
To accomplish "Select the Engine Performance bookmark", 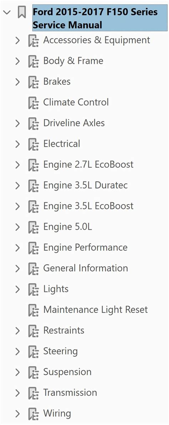I will click(x=85, y=247).
